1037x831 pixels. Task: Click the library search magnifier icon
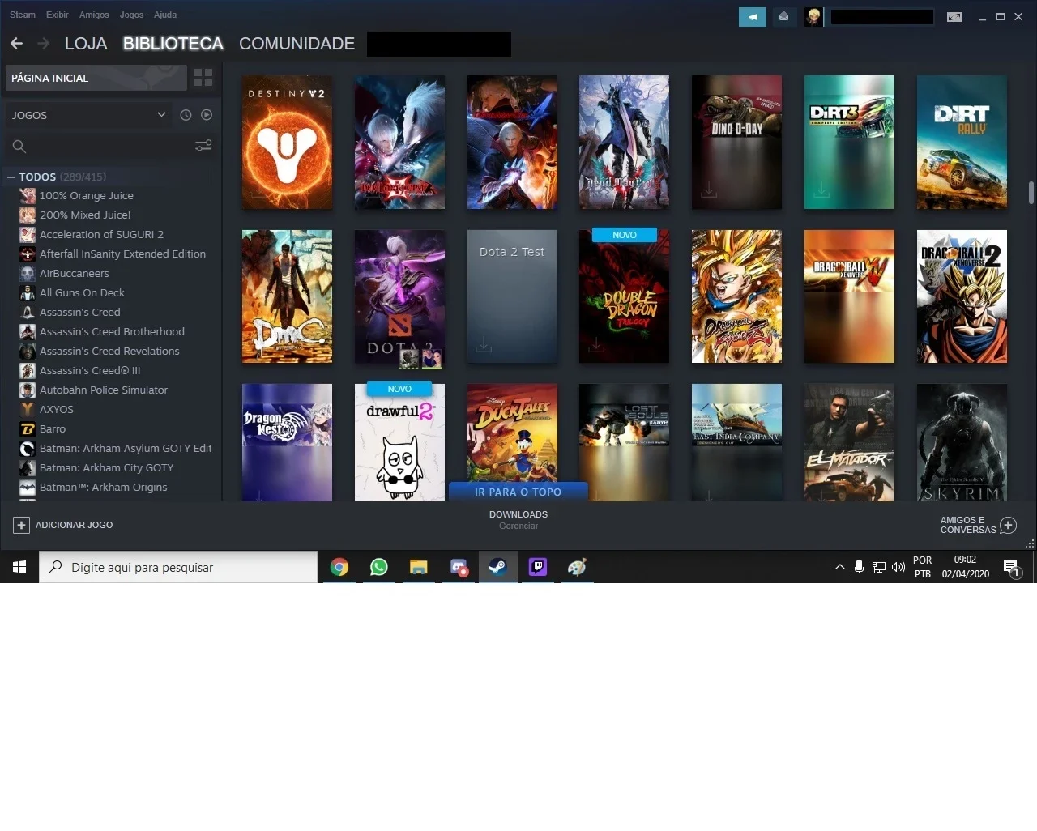click(19, 147)
